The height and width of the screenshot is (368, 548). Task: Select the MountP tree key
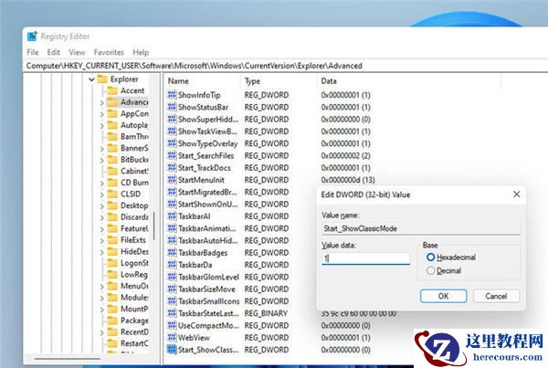point(134,309)
